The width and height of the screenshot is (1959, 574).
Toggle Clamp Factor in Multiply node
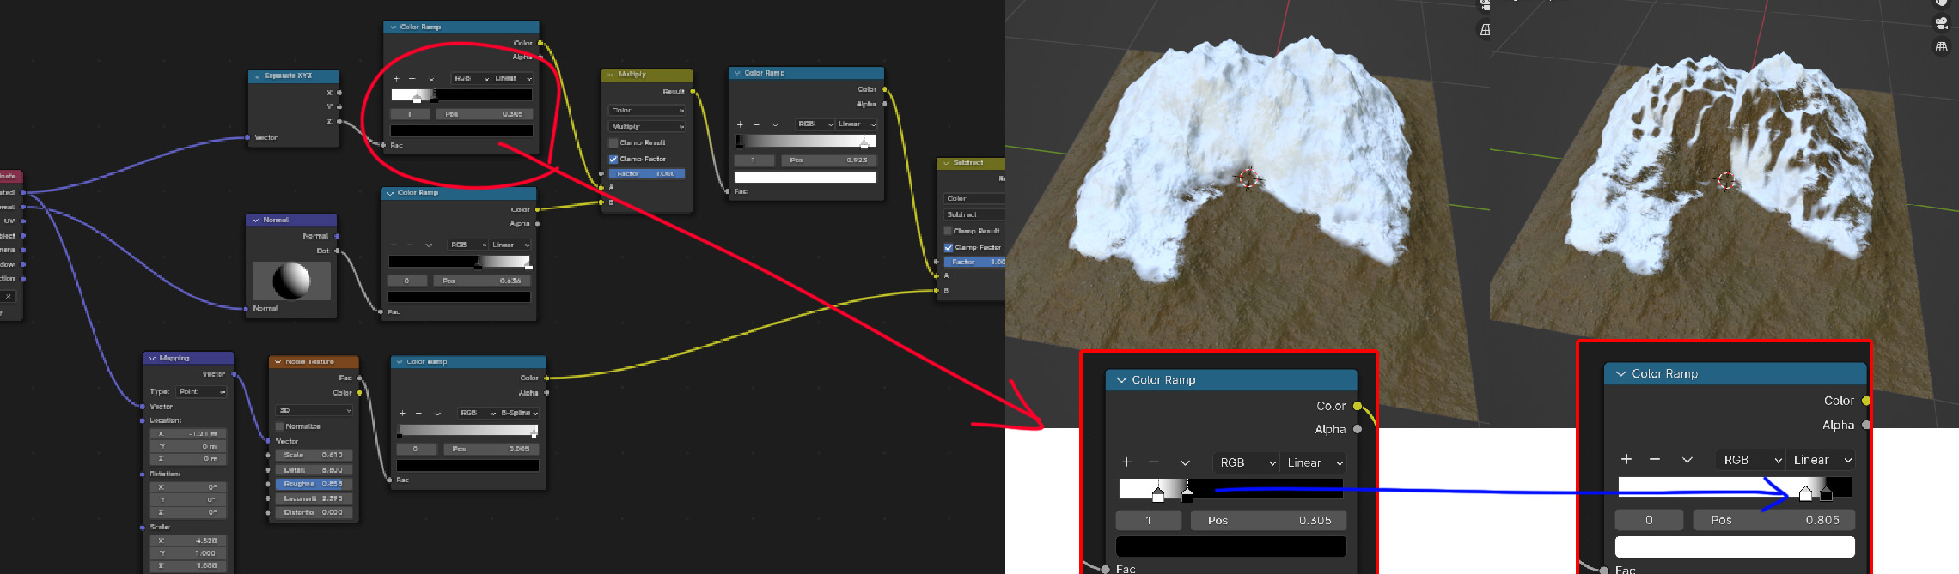click(613, 159)
